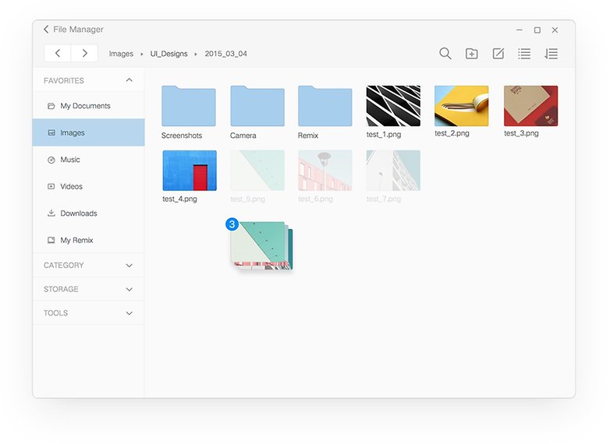Click the test_4.png file name

coord(179,199)
